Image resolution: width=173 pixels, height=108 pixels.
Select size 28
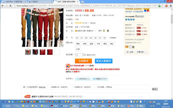(x=86, y=38)
